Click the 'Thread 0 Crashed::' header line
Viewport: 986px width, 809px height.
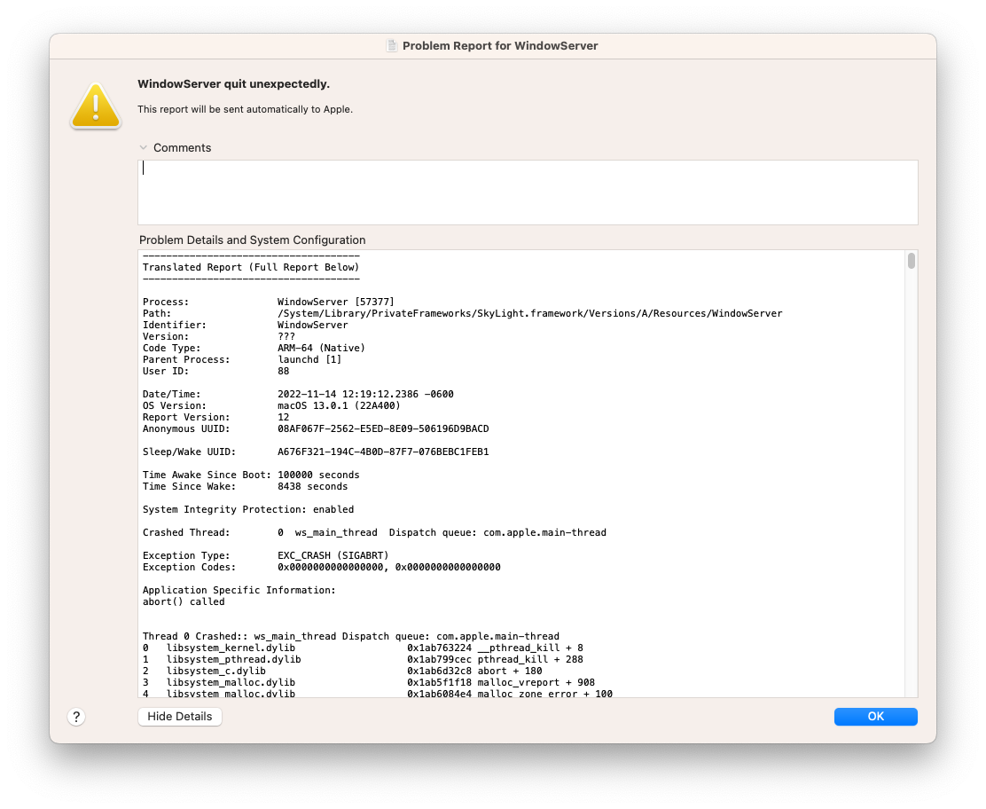(351, 636)
